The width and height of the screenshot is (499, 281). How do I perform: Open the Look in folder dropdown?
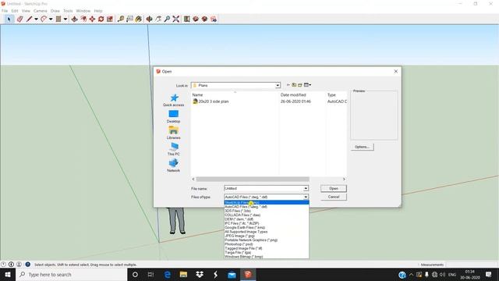pos(278,85)
